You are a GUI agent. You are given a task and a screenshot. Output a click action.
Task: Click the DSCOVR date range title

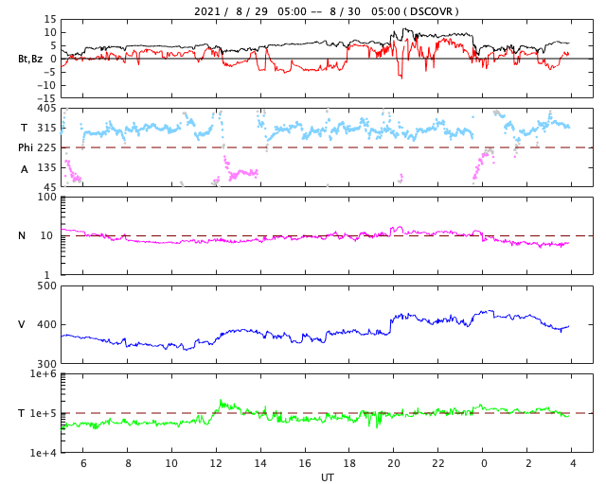[326, 11]
